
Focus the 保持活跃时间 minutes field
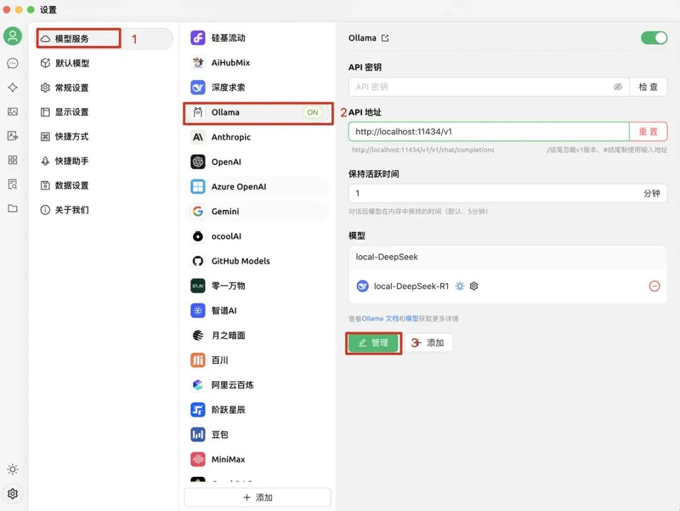point(508,193)
